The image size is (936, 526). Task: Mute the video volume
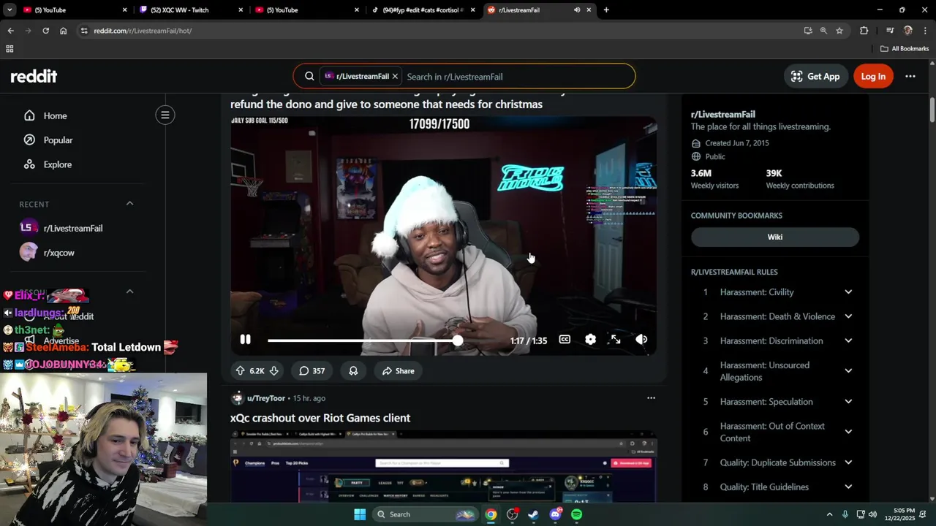(x=641, y=340)
